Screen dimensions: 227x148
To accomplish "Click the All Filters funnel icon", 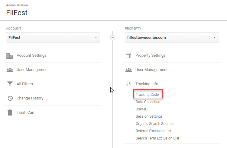I will click(x=10, y=84).
